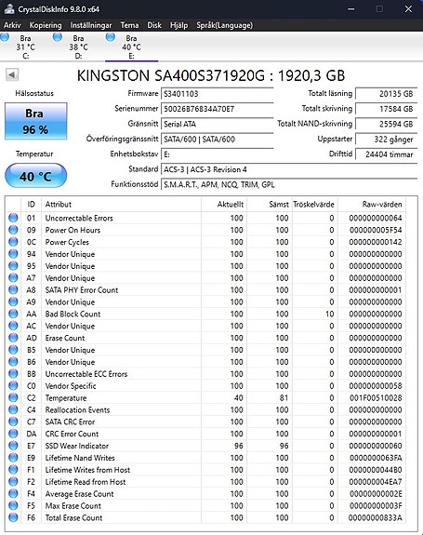The width and height of the screenshot is (423, 535).
Task: Click the Aktuellt column header
Action: click(224, 204)
